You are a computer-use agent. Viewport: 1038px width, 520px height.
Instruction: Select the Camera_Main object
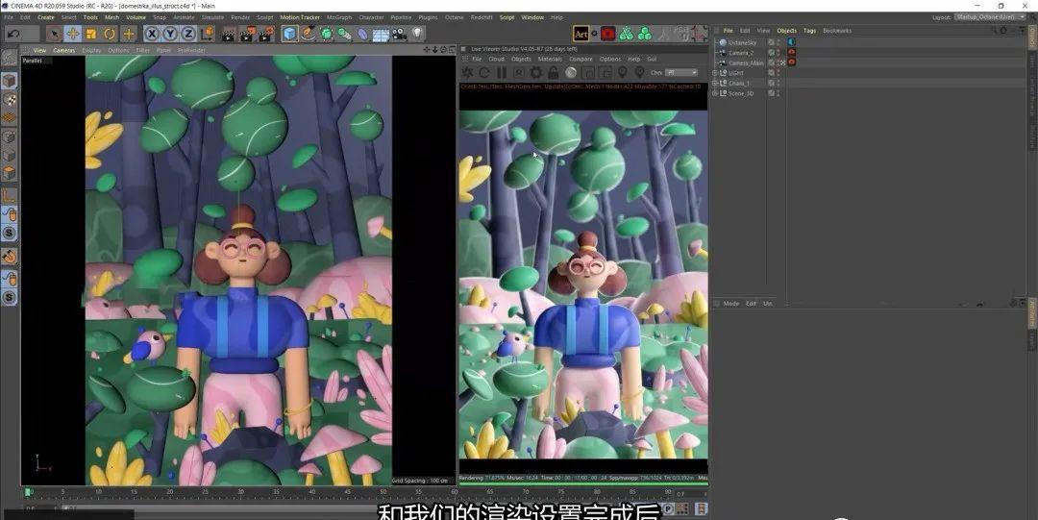point(746,62)
